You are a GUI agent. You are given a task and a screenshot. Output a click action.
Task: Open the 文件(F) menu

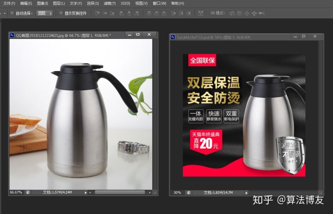pyautogui.click(x=10, y=3)
